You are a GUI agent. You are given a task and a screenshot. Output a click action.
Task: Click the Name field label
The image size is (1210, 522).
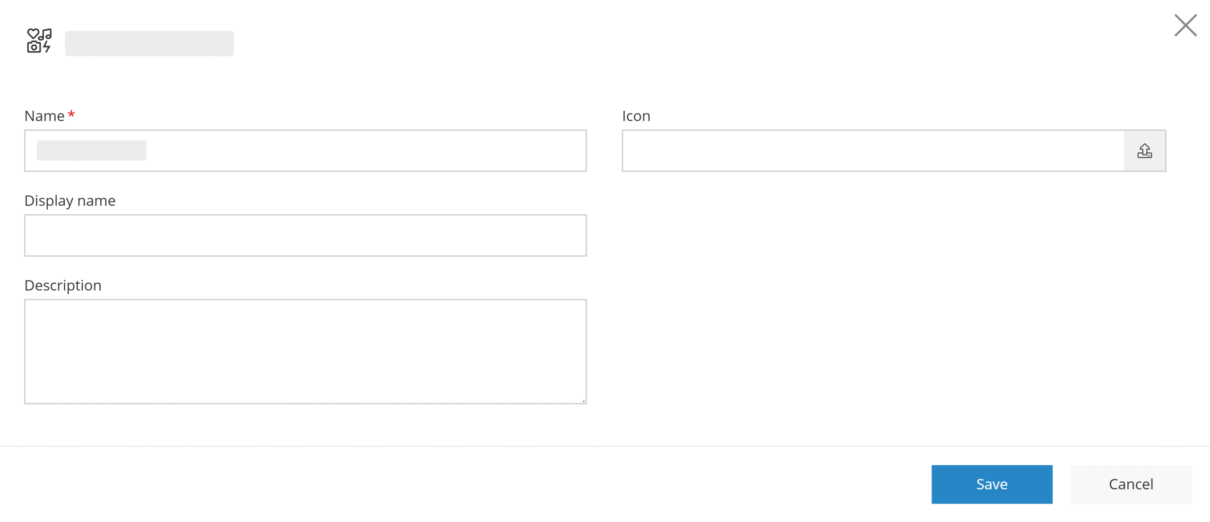[44, 116]
